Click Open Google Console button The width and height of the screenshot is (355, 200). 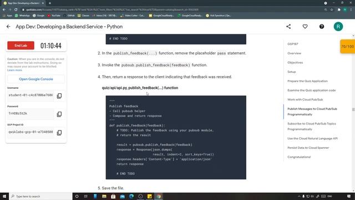tap(36, 79)
